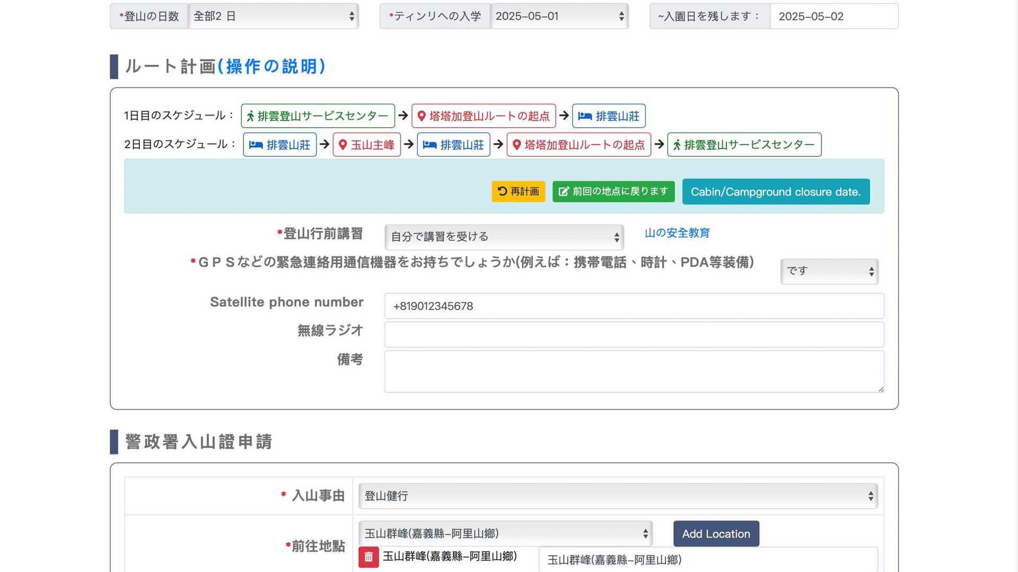Click the 再計画 reset button
Image resolution: width=1018 pixels, height=572 pixels.
pos(518,192)
